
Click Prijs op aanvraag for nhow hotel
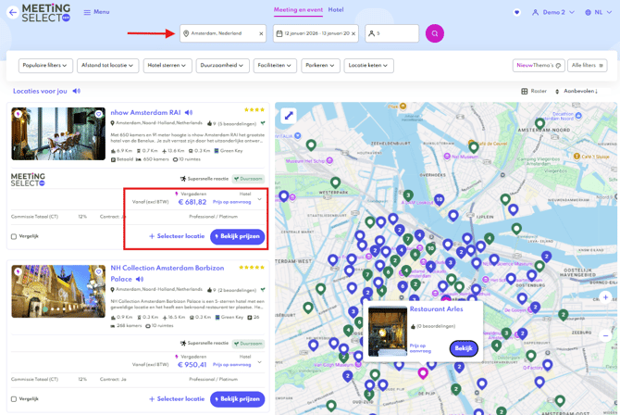pyautogui.click(x=231, y=202)
